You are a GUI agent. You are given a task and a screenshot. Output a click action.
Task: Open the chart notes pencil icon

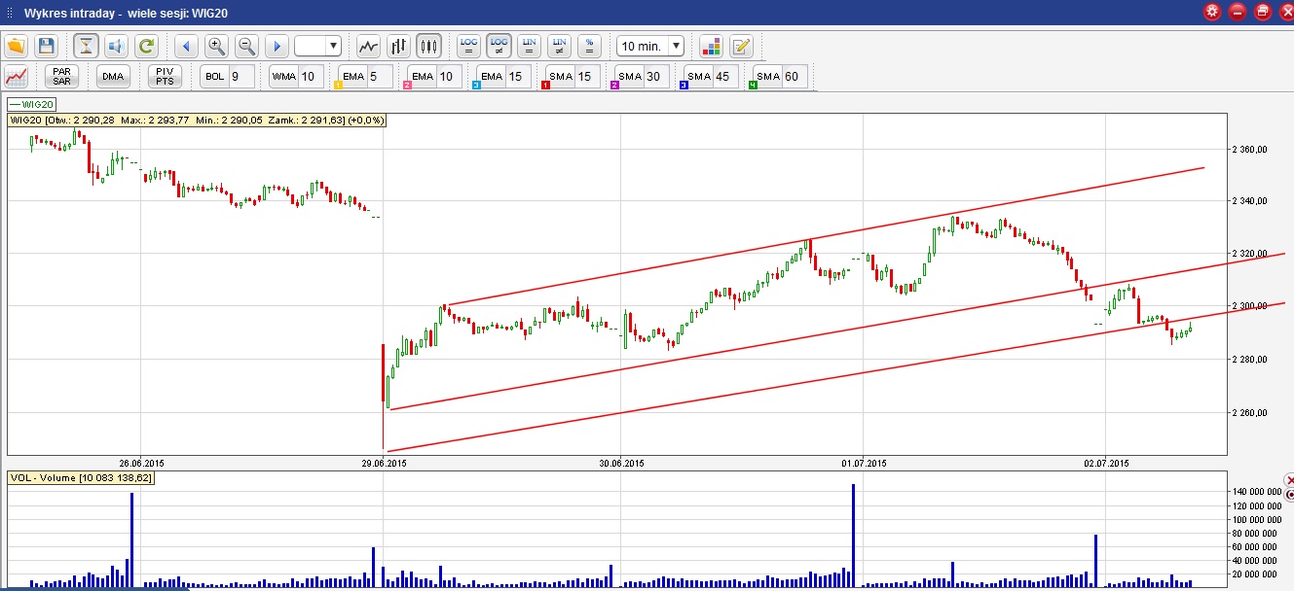[x=741, y=46]
